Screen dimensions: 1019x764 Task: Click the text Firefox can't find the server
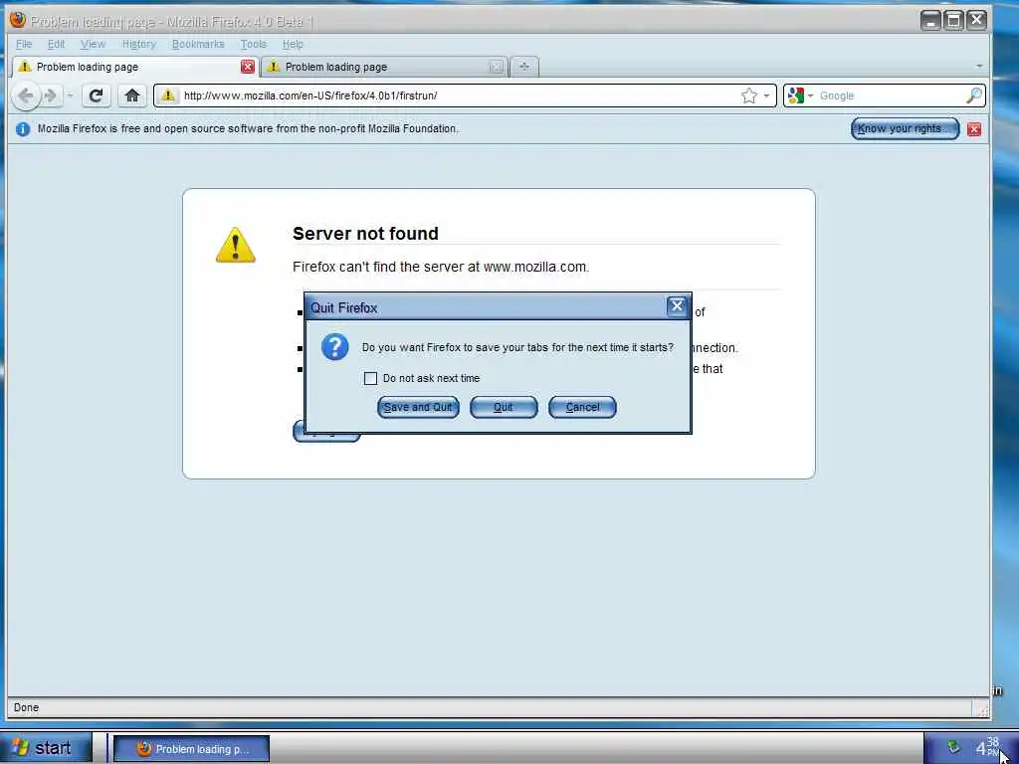(441, 267)
